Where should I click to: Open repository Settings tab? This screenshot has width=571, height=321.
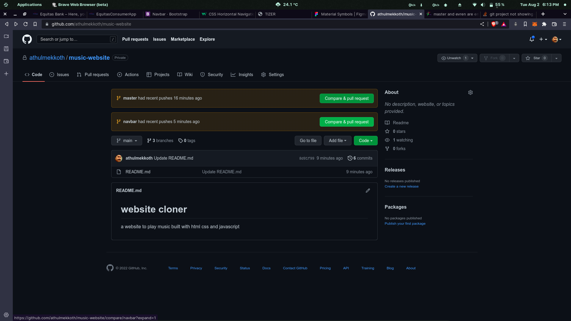[272, 75]
